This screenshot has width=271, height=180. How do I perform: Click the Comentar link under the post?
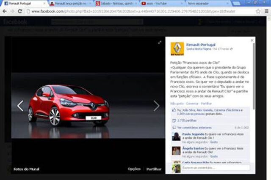tap(192, 104)
